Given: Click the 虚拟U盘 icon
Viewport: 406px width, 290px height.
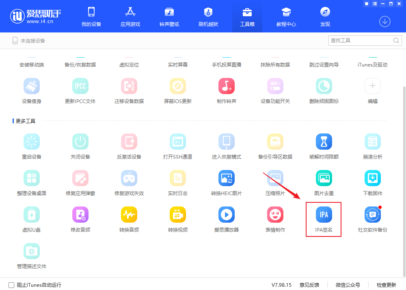Looking at the screenshot, I should 31,215.
